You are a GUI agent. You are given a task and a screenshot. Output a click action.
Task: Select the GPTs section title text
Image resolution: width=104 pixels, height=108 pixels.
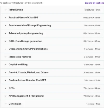[x=11, y=88]
